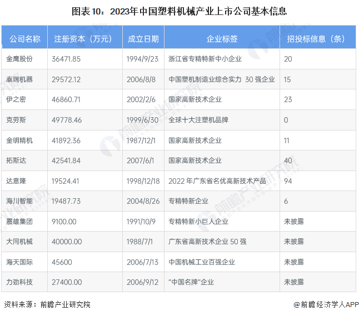Click capital value 45600
This screenshot has width=359, height=316.
[62, 262]
